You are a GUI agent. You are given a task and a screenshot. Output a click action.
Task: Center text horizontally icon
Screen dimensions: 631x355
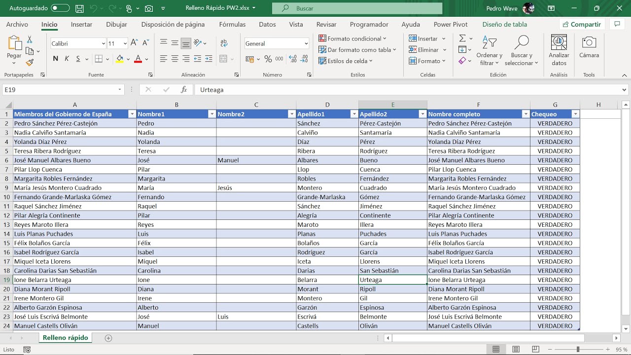click(175, 59)
